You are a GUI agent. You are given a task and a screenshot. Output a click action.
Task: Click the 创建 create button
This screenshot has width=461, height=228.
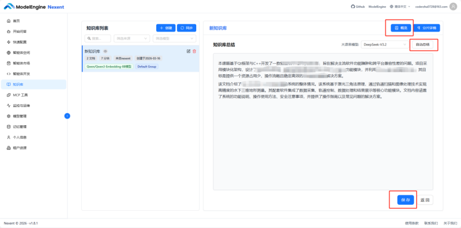(x=166, y=28)
